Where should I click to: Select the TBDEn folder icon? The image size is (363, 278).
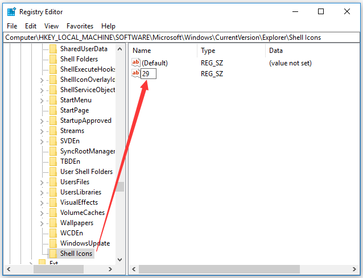coord(53,161)
